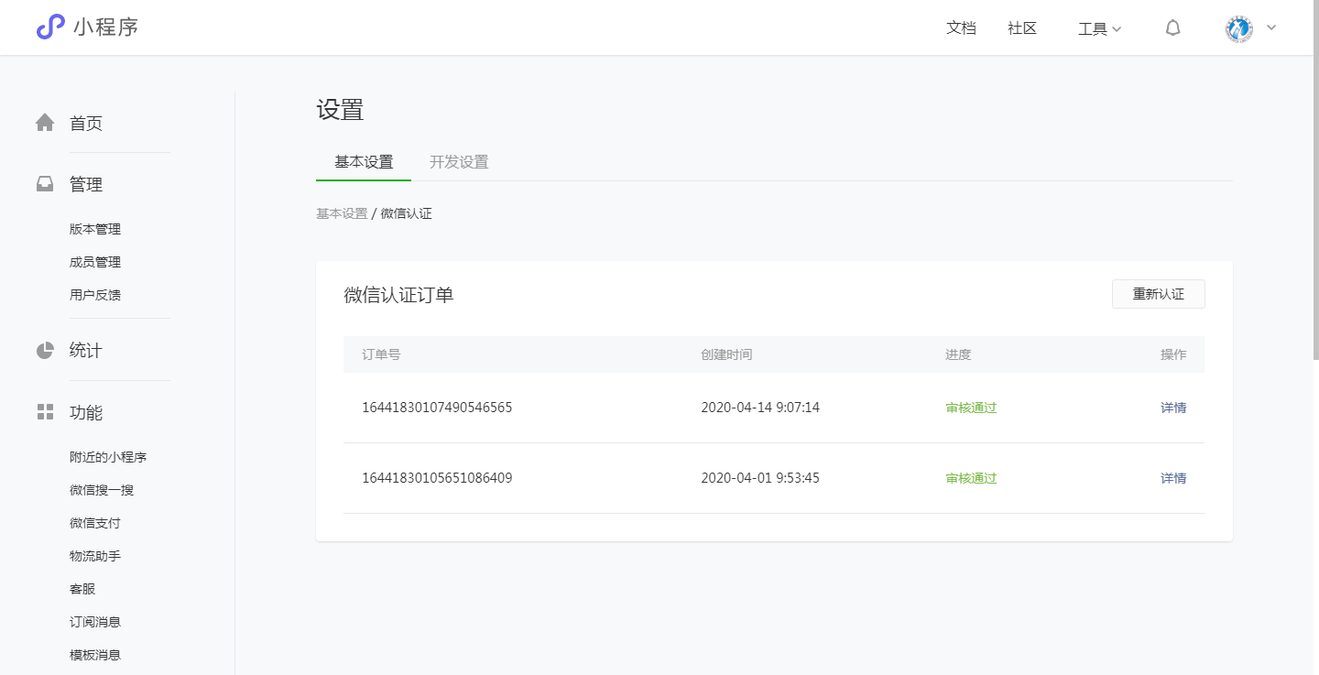Viewport: 1319px width, 675px height.
Task: Switch to the 基本设置 tab
Action: coord(364,162)
